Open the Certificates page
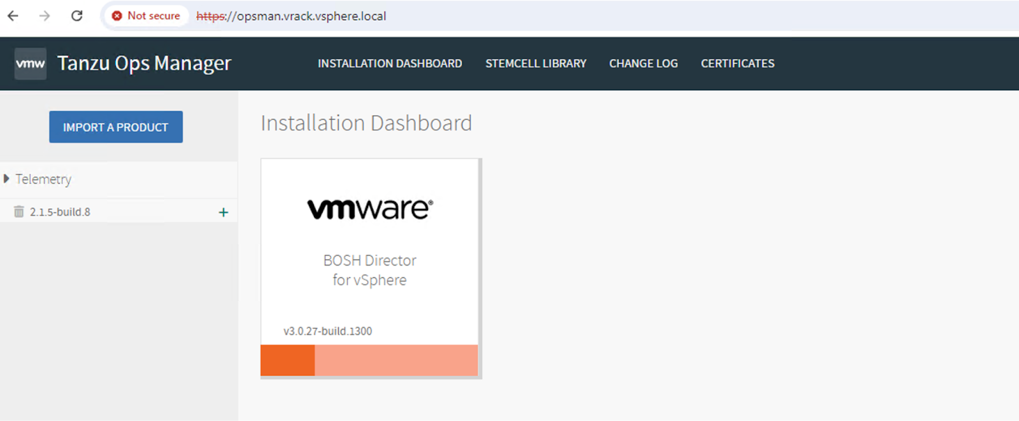Viewport: 1019px width, 421px height. 738,64
